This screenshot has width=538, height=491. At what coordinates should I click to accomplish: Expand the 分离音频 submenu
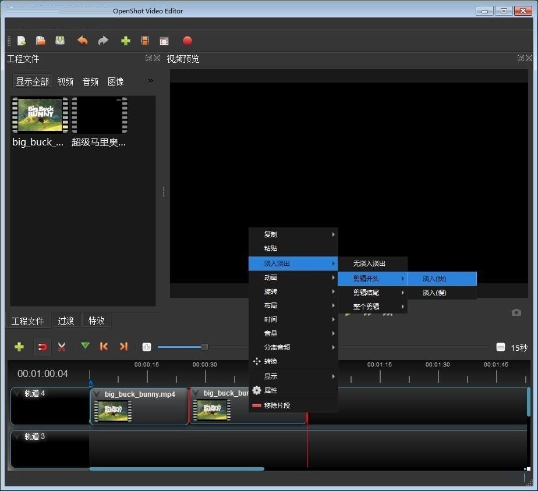(293, 348)
